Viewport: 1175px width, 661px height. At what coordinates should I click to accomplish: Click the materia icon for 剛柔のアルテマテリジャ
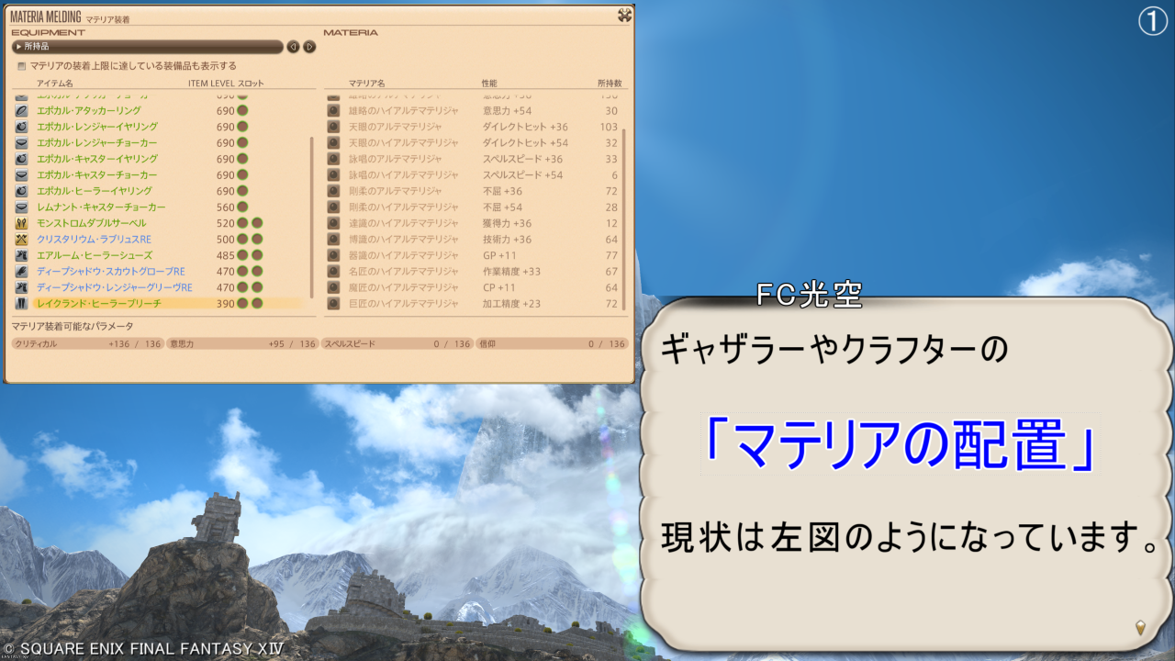point(334,191)
